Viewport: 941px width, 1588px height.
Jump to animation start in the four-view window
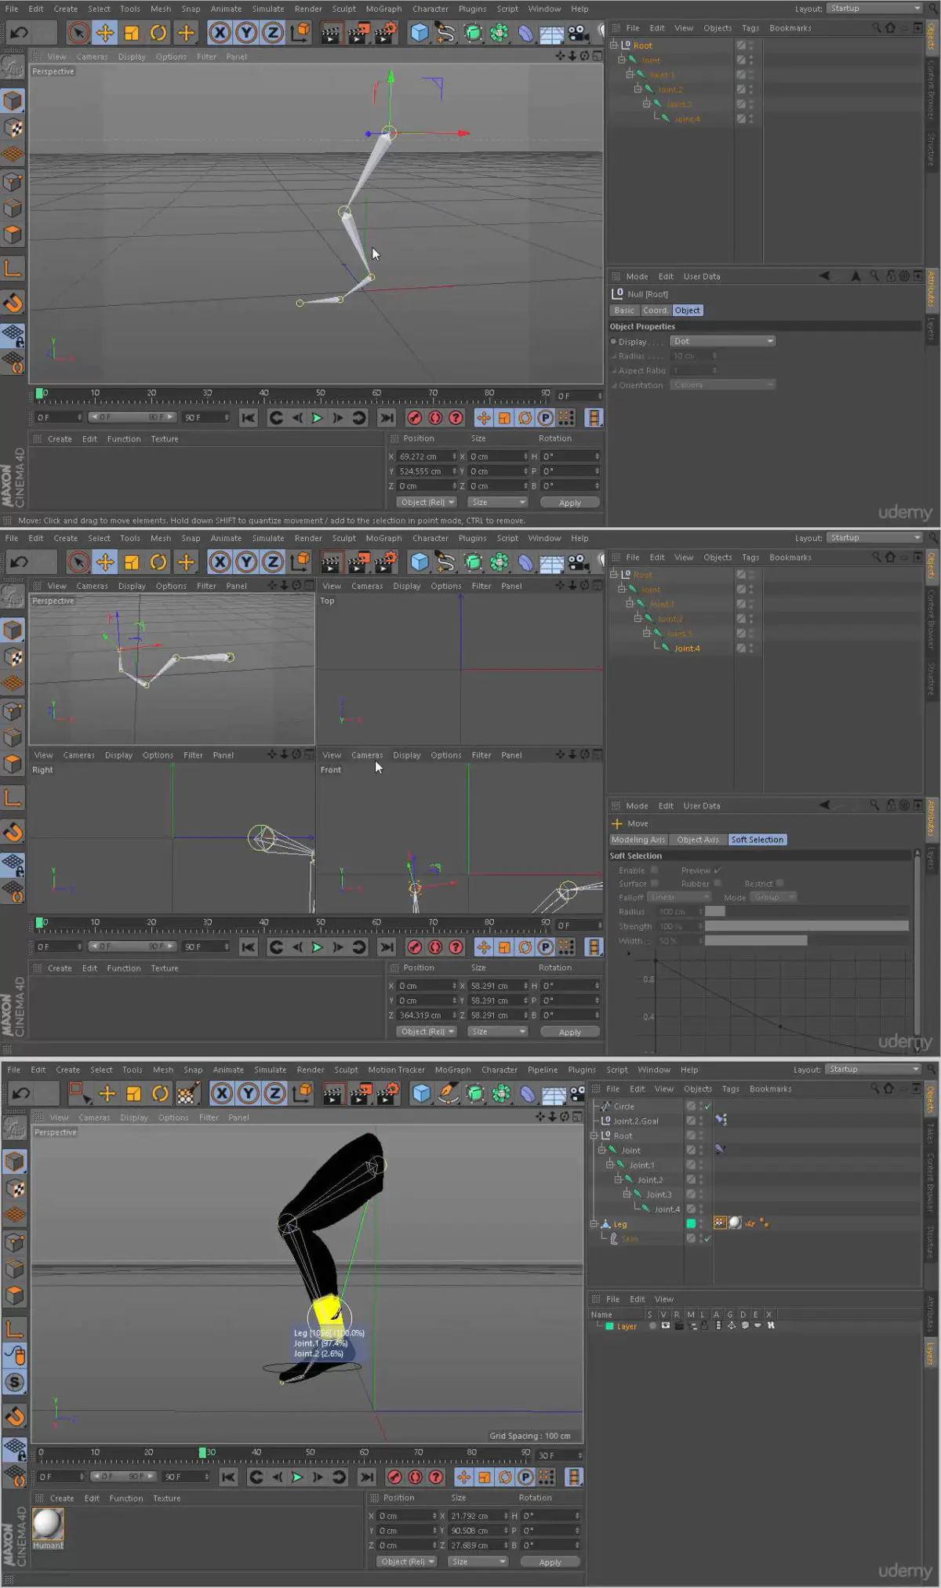(248, 947)
